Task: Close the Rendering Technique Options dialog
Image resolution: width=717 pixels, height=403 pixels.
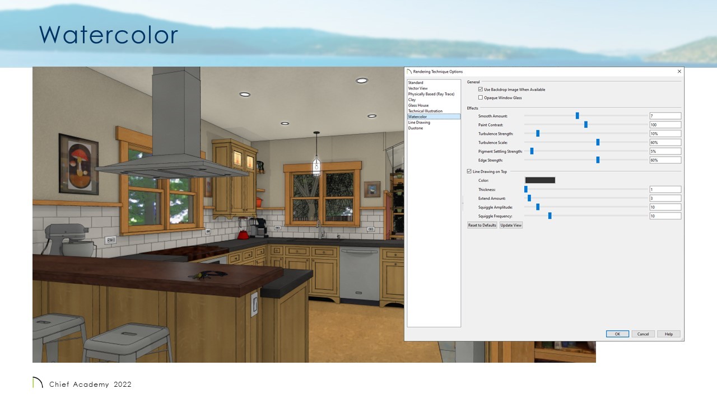Action: pos(679,72)
